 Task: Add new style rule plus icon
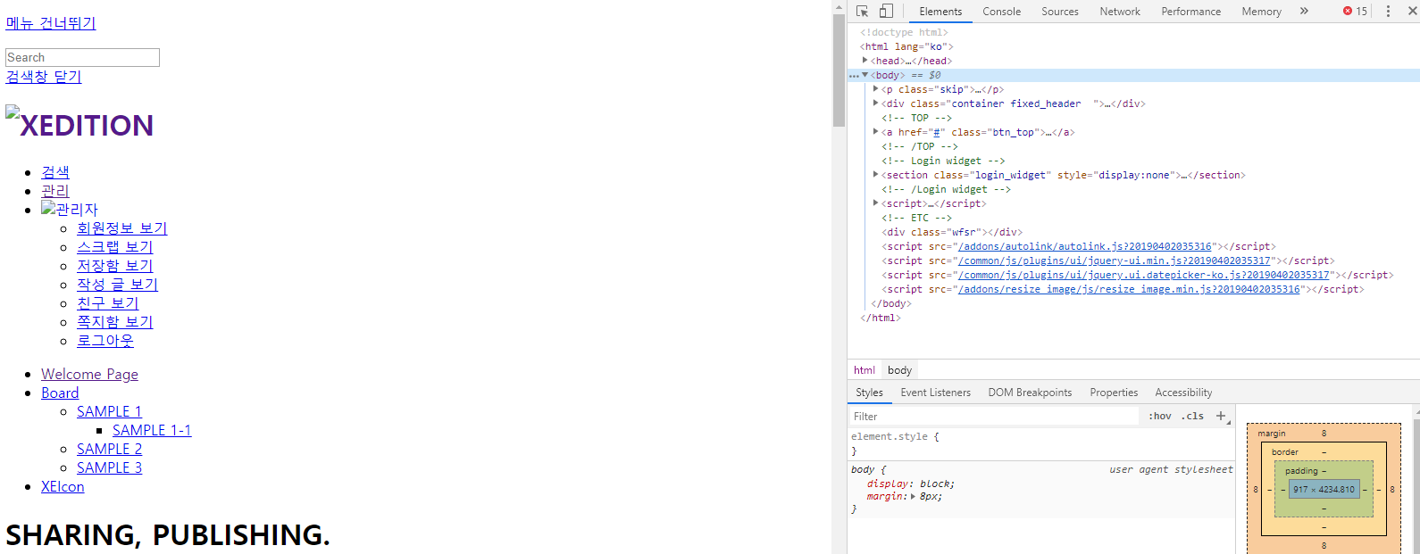tap(1221, 416)
